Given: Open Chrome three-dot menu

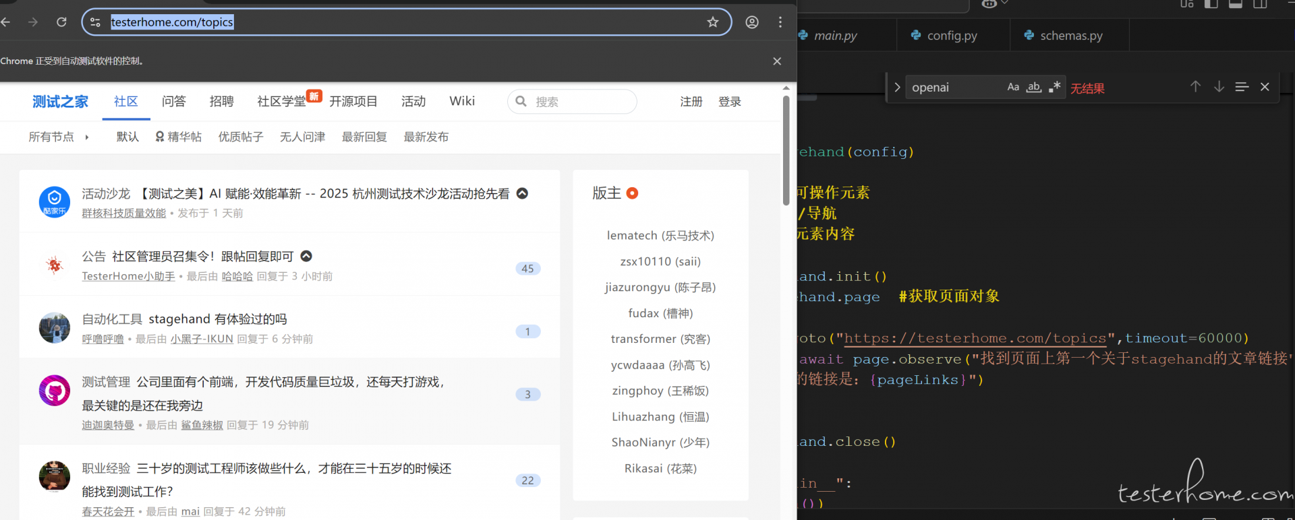Looking at the screenshot, I should click(x=780, y=22).
